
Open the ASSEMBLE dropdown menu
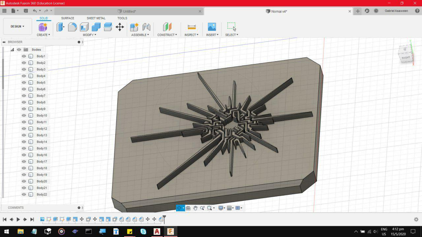(x=140, y=35)
